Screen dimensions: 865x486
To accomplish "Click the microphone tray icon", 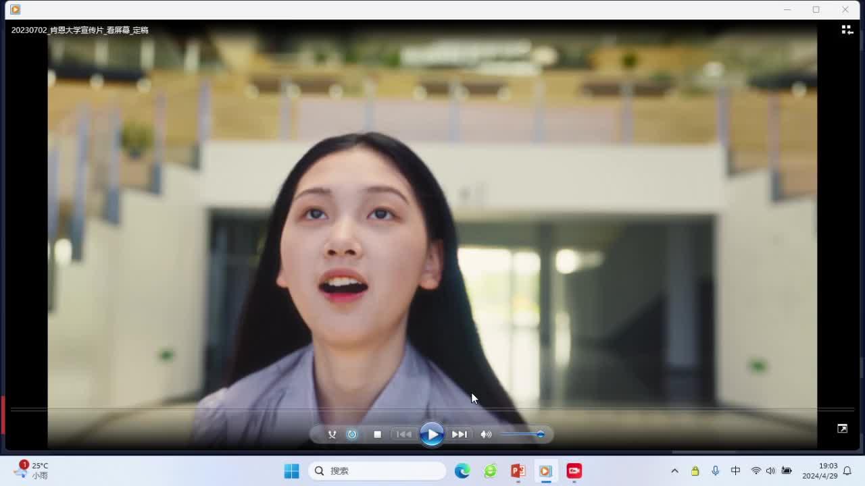I will (x=715, y=471).
